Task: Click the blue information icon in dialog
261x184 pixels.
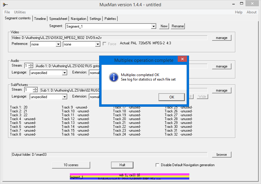Action: pyautogui.click(x=114, y=77)
